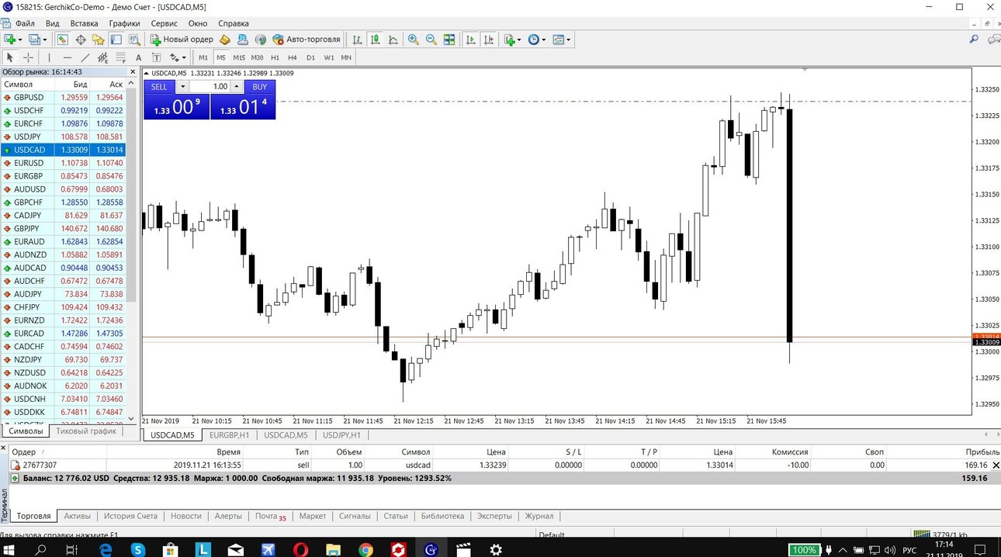Open the lot volume dropdown arrow
The image size is (1001, 557).
coord(182,87)
